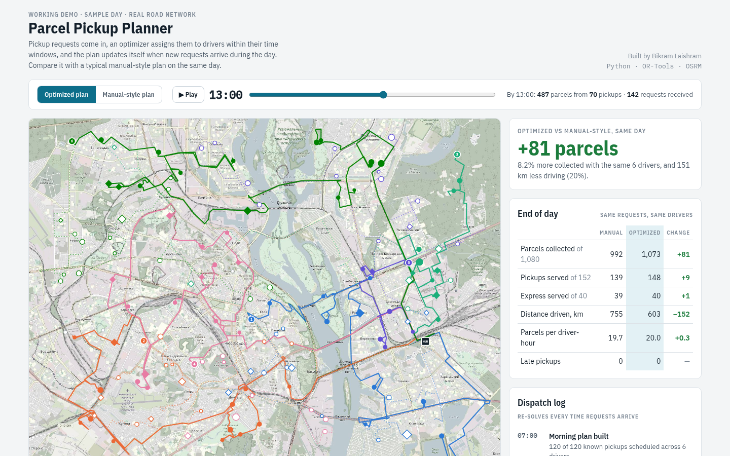Select green driver 6 marker on map

pyautogui.click(x=72, y=141)
